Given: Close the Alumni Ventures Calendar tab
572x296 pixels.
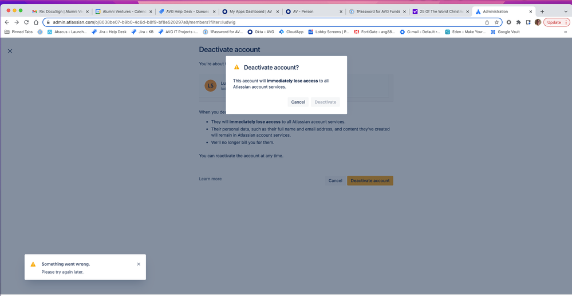Looking at the screenshot, I should [151, 11].
